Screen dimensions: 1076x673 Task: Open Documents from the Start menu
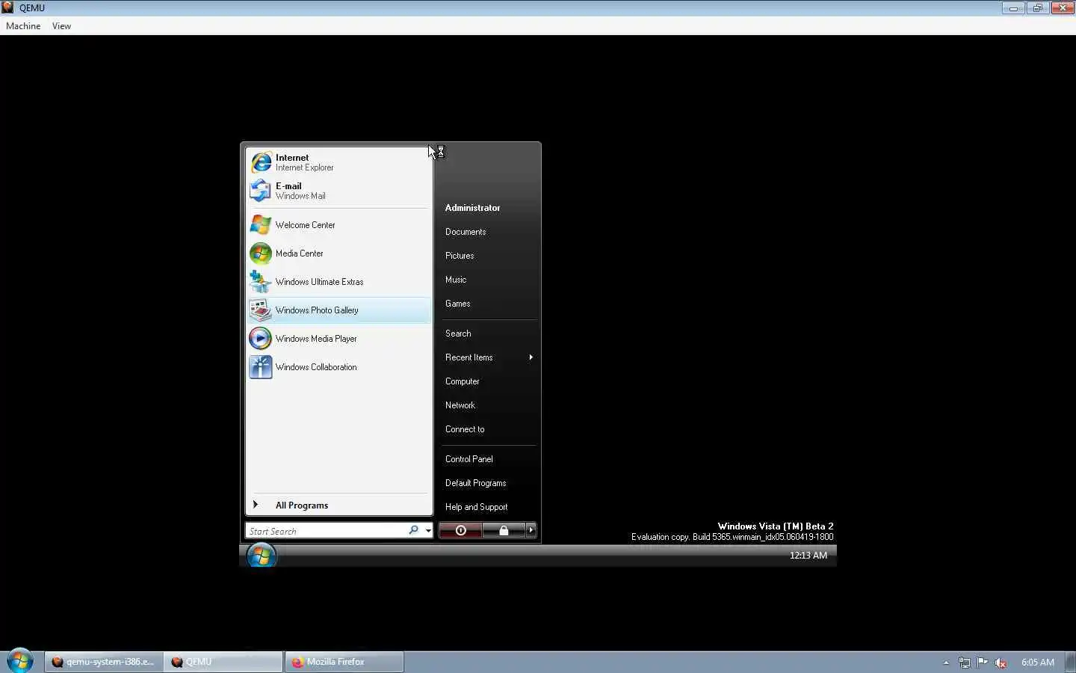tap(466, 232)
